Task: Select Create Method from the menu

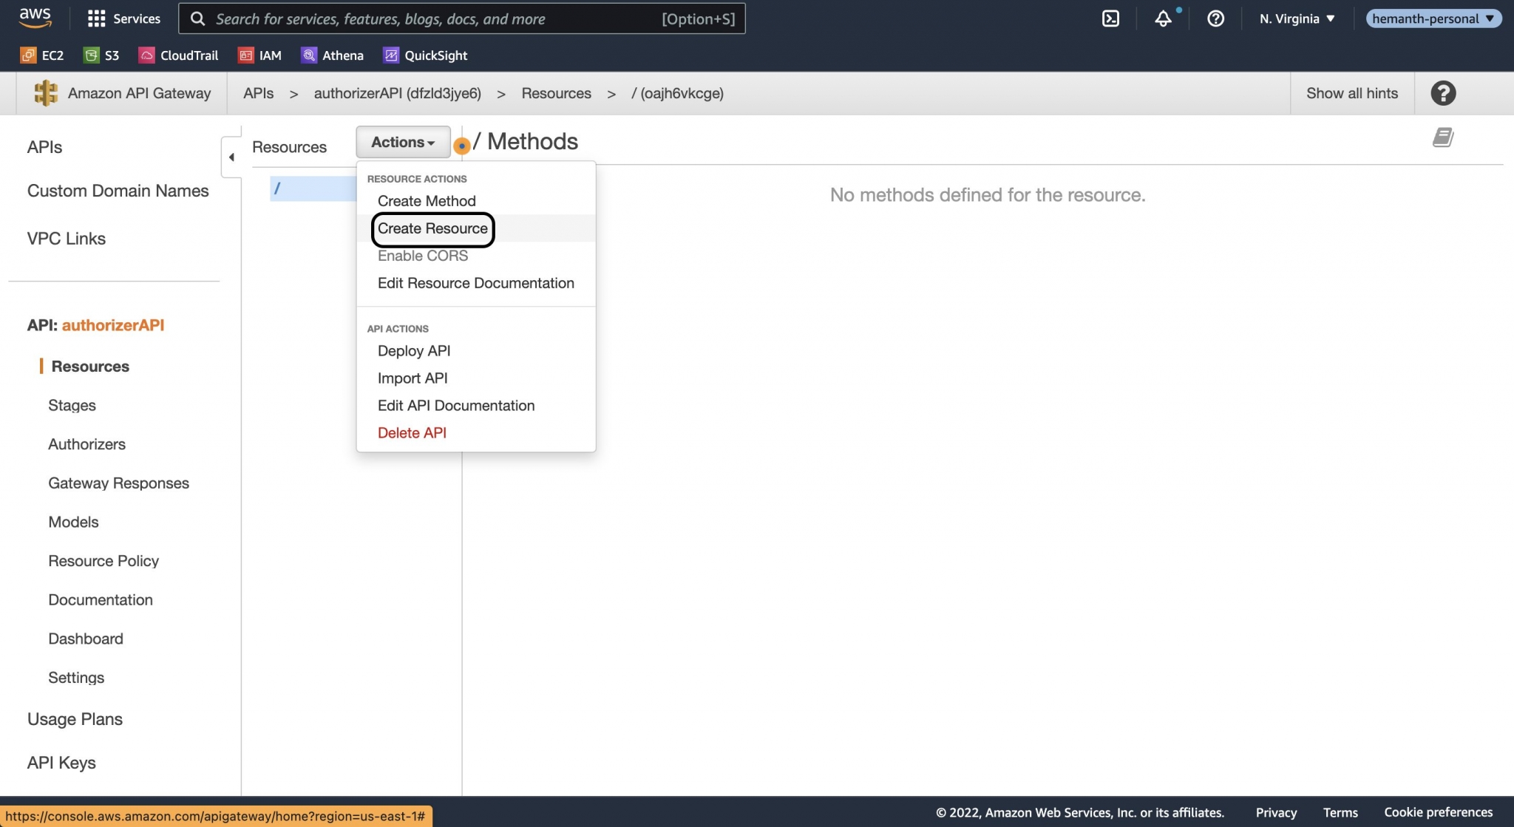Action: click(x=426, y=200)
